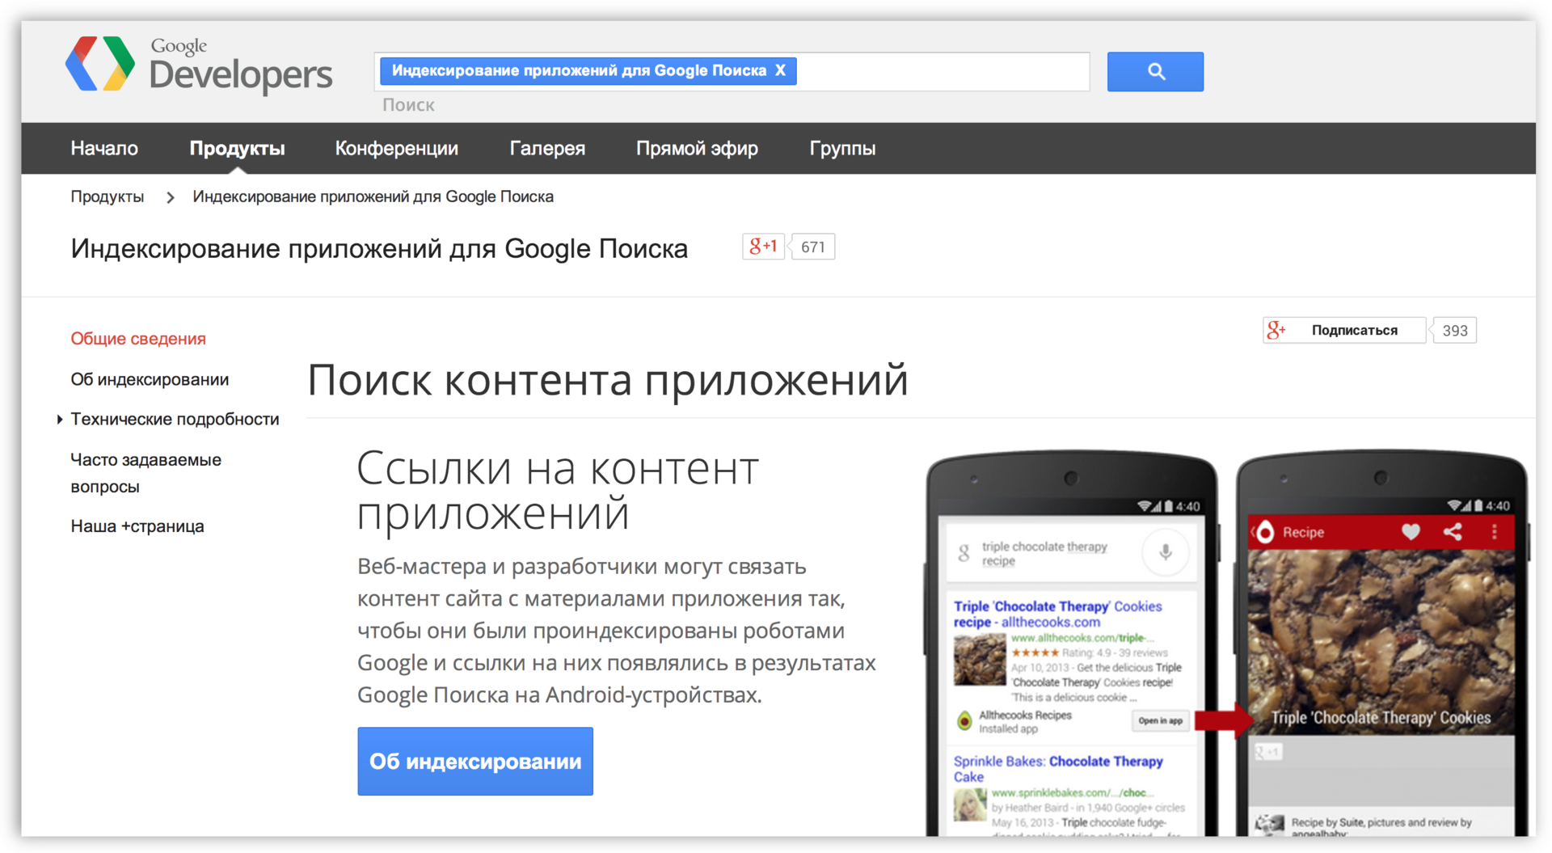
Task: Click the Google+ icon on Подписаться button
Action: (1276, 330)
